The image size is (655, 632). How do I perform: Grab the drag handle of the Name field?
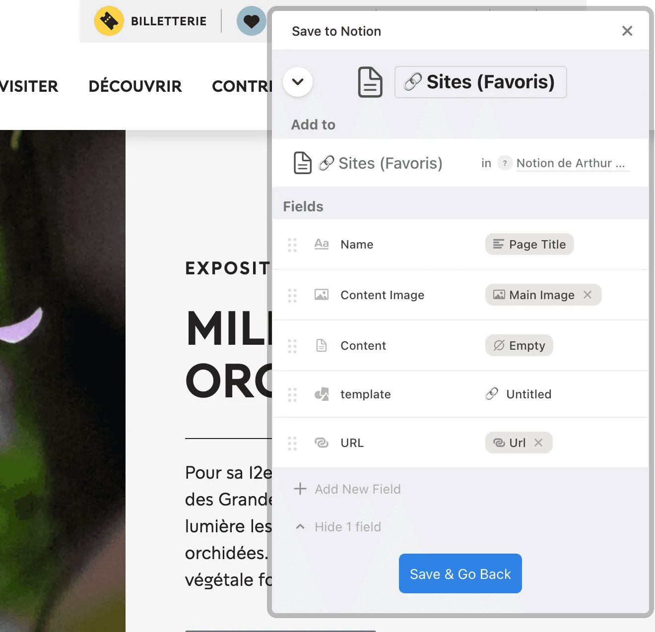(292, 245)
